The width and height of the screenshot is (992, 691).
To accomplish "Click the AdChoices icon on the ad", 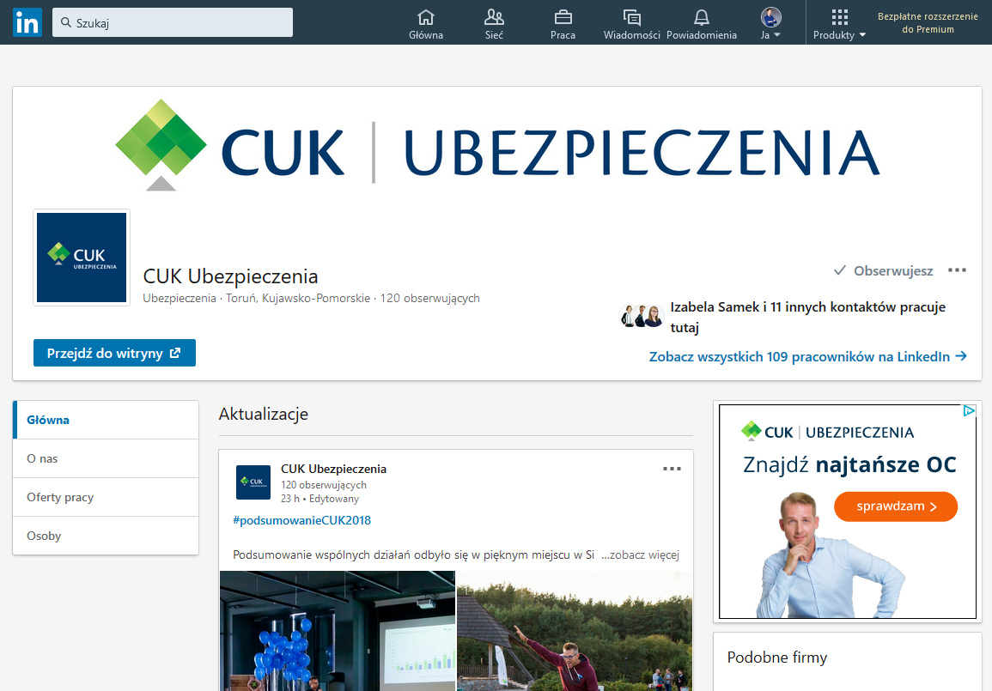I will 969,411.
